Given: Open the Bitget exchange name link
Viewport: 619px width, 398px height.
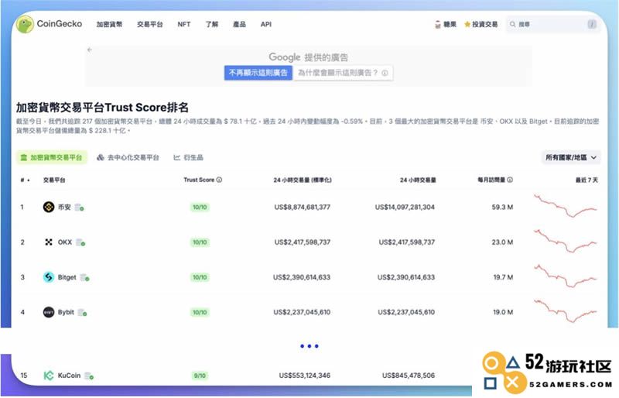Looking at the screenshot, I should tap(67, 277).
